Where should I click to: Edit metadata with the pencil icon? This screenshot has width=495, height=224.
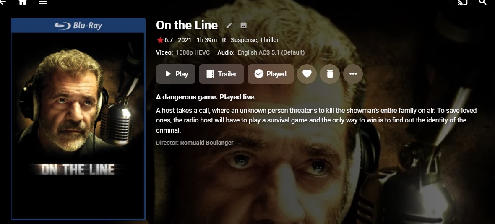[x=229, y=26]
